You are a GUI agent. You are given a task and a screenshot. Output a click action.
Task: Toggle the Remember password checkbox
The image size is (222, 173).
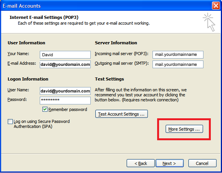[x=45, y=109]
